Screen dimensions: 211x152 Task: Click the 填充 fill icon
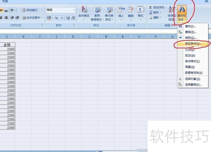[x=151, y=13]
